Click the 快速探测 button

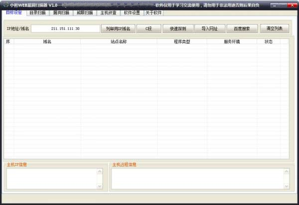tap(178, 28)
